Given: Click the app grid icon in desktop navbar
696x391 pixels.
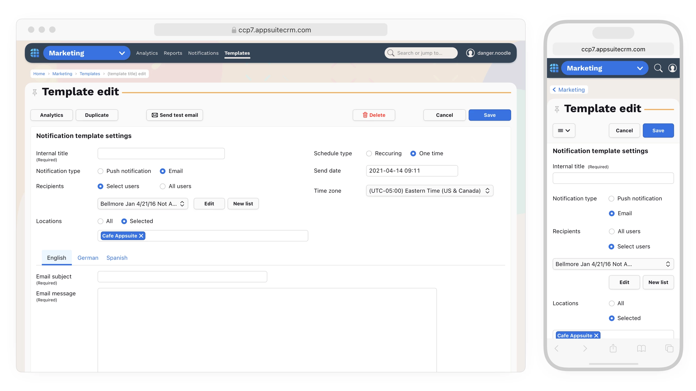Looking at the screenshot, I should 35,53.
